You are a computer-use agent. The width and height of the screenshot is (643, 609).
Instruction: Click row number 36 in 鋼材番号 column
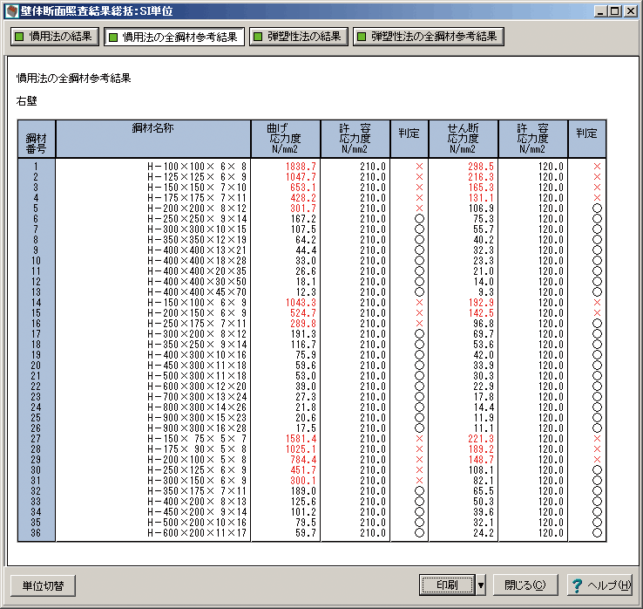click(x=36, y=533)
